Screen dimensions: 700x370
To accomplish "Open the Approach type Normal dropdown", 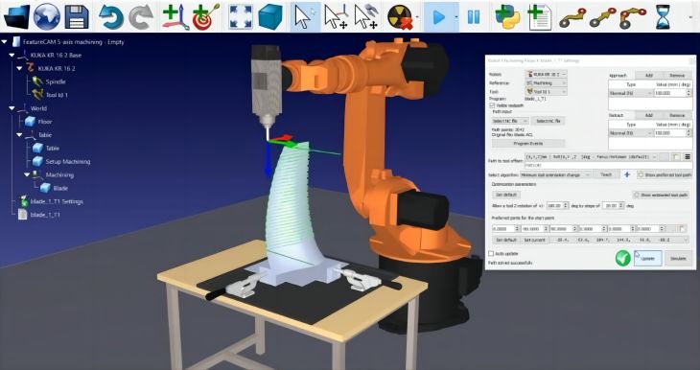I will point(631,93).
